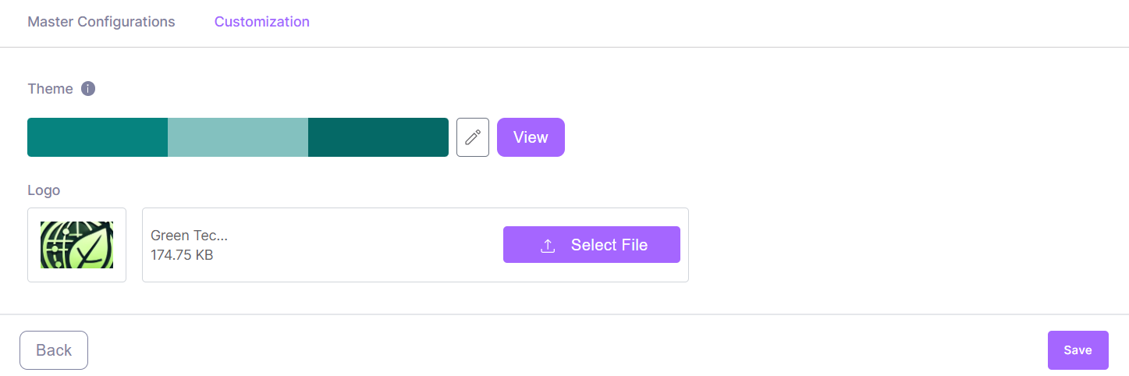Click the truncated 'Green Tec...' file name

click(x=189, y=236)
